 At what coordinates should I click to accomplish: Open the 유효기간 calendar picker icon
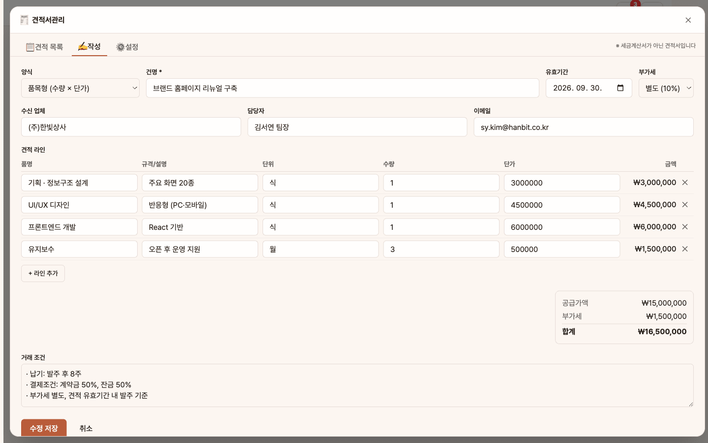[x=620, y=88]
